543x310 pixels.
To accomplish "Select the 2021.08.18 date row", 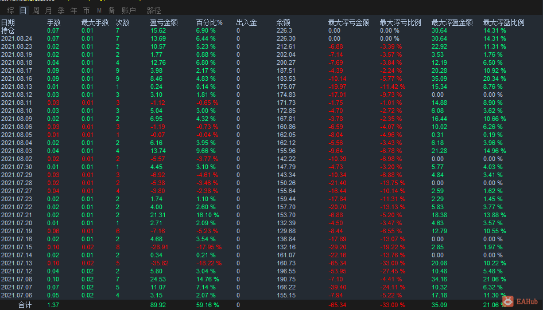I will (271, 62).
